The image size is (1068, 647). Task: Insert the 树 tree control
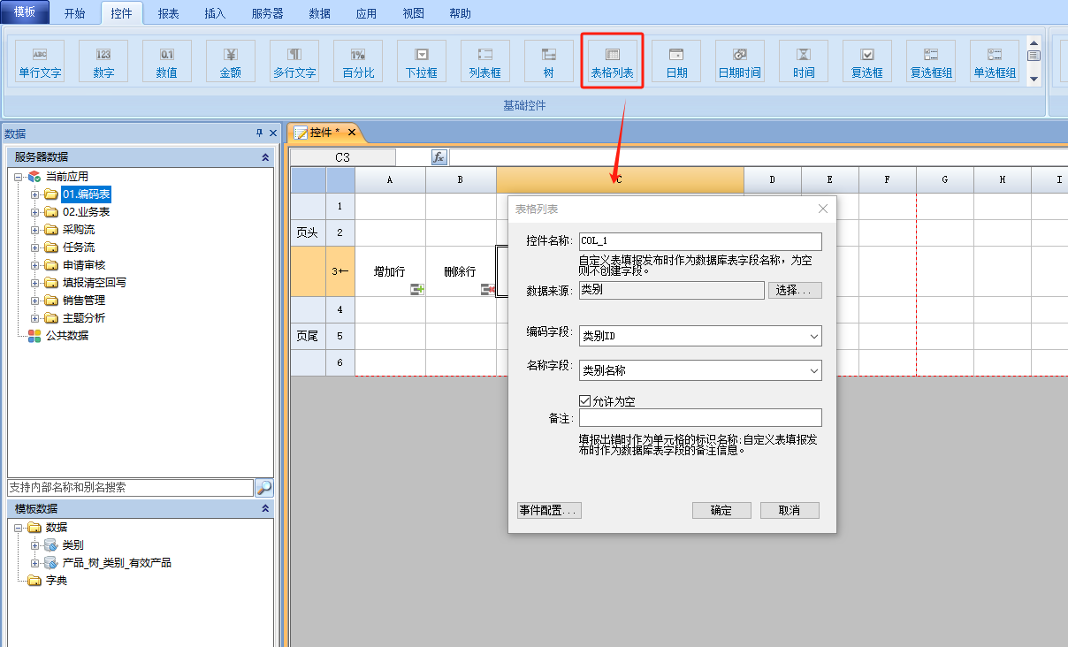[x=548, y=62]
